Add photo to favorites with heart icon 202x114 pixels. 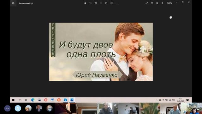[101, 3]
